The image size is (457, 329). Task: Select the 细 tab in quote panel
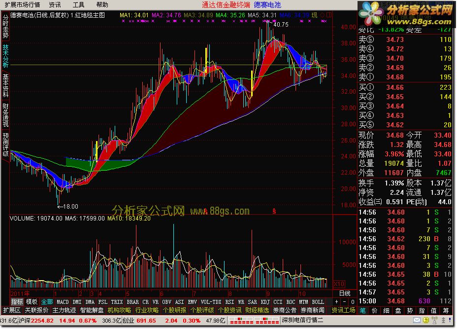coord(387,311)
